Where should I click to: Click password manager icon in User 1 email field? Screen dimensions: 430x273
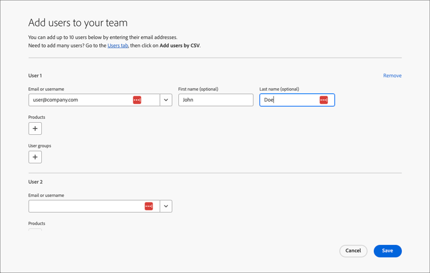(x=137, y=100)
